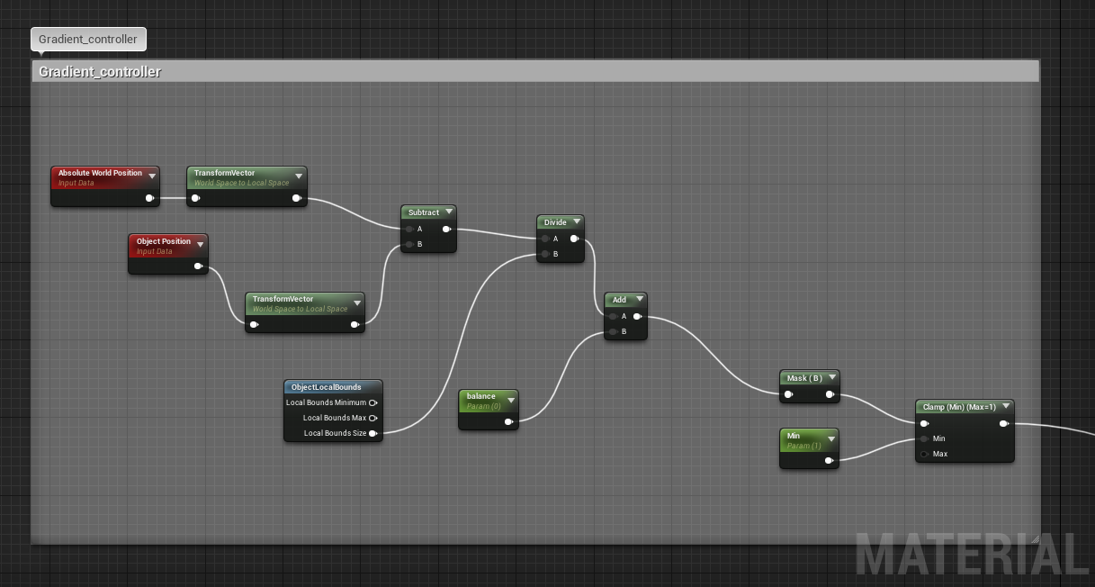
Task: Collapse the second TransformVector node connected to Object Position
Action: click(357, 303)
